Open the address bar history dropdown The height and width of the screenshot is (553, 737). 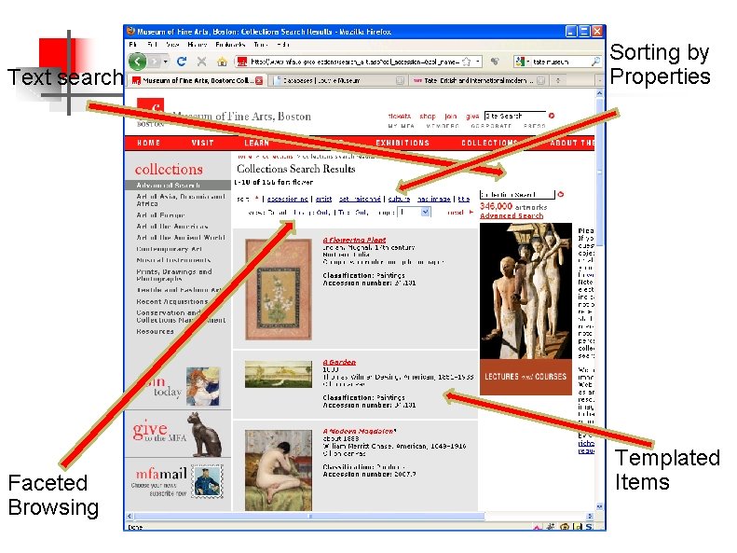pos(478,62)
